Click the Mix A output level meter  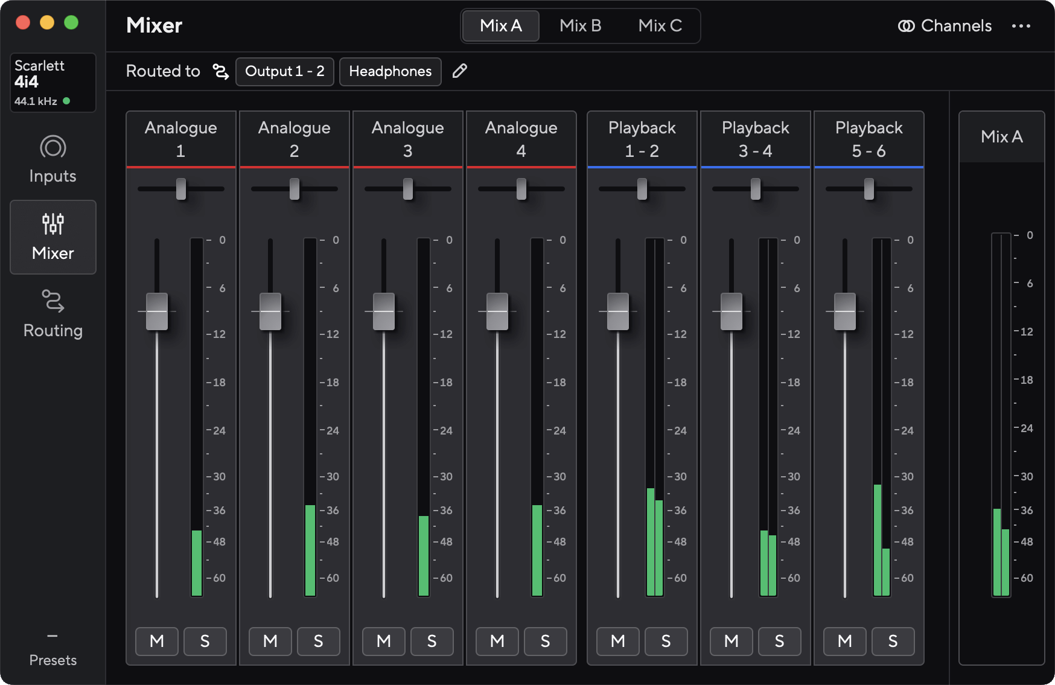click(1001, 415)
